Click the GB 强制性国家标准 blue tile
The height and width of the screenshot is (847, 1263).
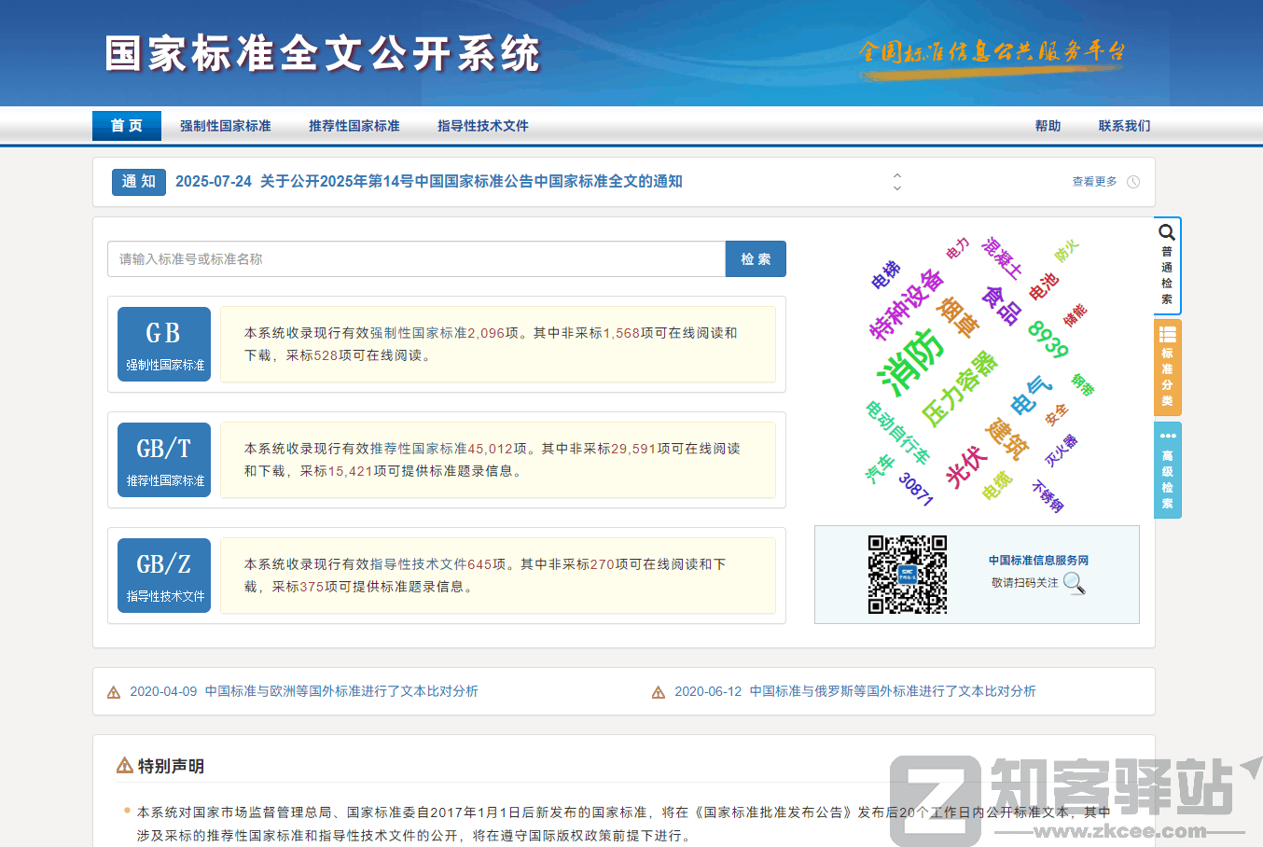pos(164,343)
